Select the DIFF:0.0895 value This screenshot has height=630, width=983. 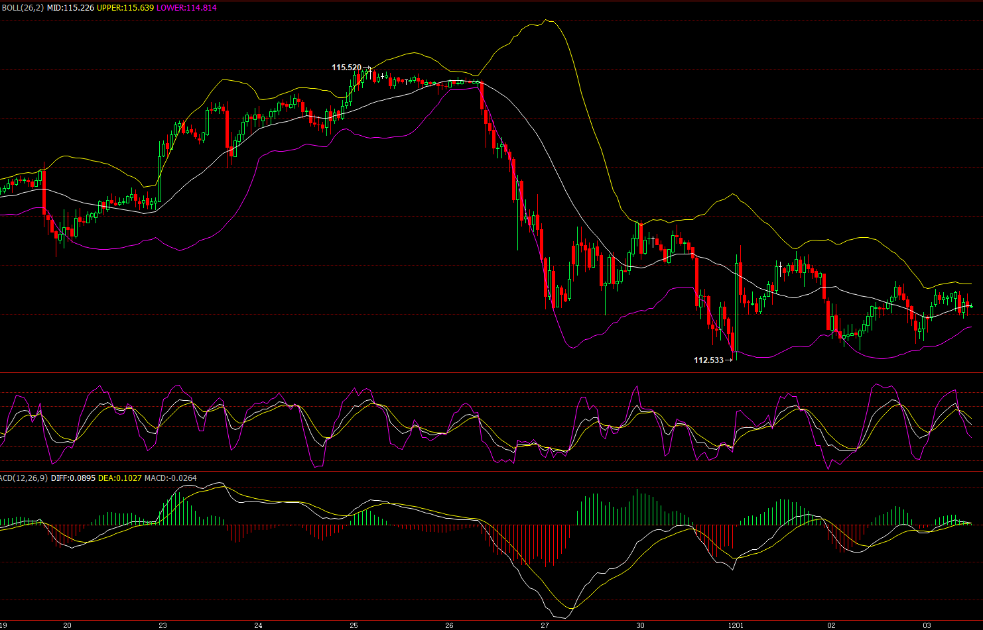pyautogui.click(x=73, y=478)
